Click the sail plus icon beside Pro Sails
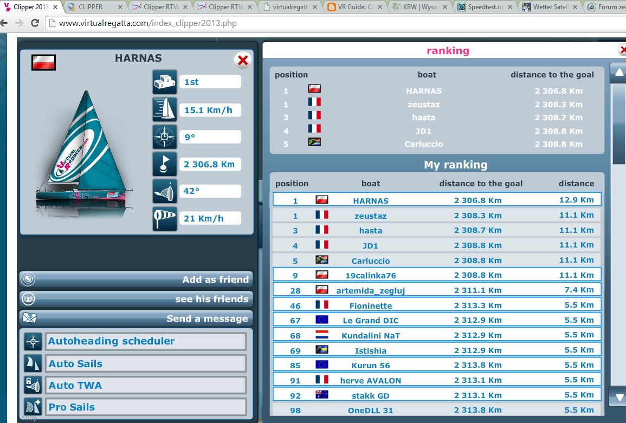The width and height of the screenshot is (626, 423). [33, 407]
